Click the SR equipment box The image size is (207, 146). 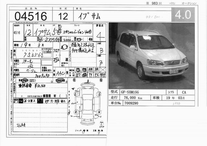pyautogui.click(x=96, y=69)
